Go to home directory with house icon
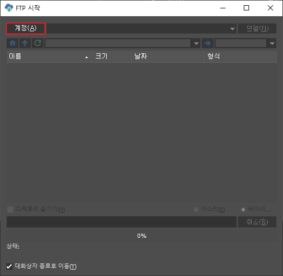The width and height of the screenshot is (283, 276). point(13,43)
